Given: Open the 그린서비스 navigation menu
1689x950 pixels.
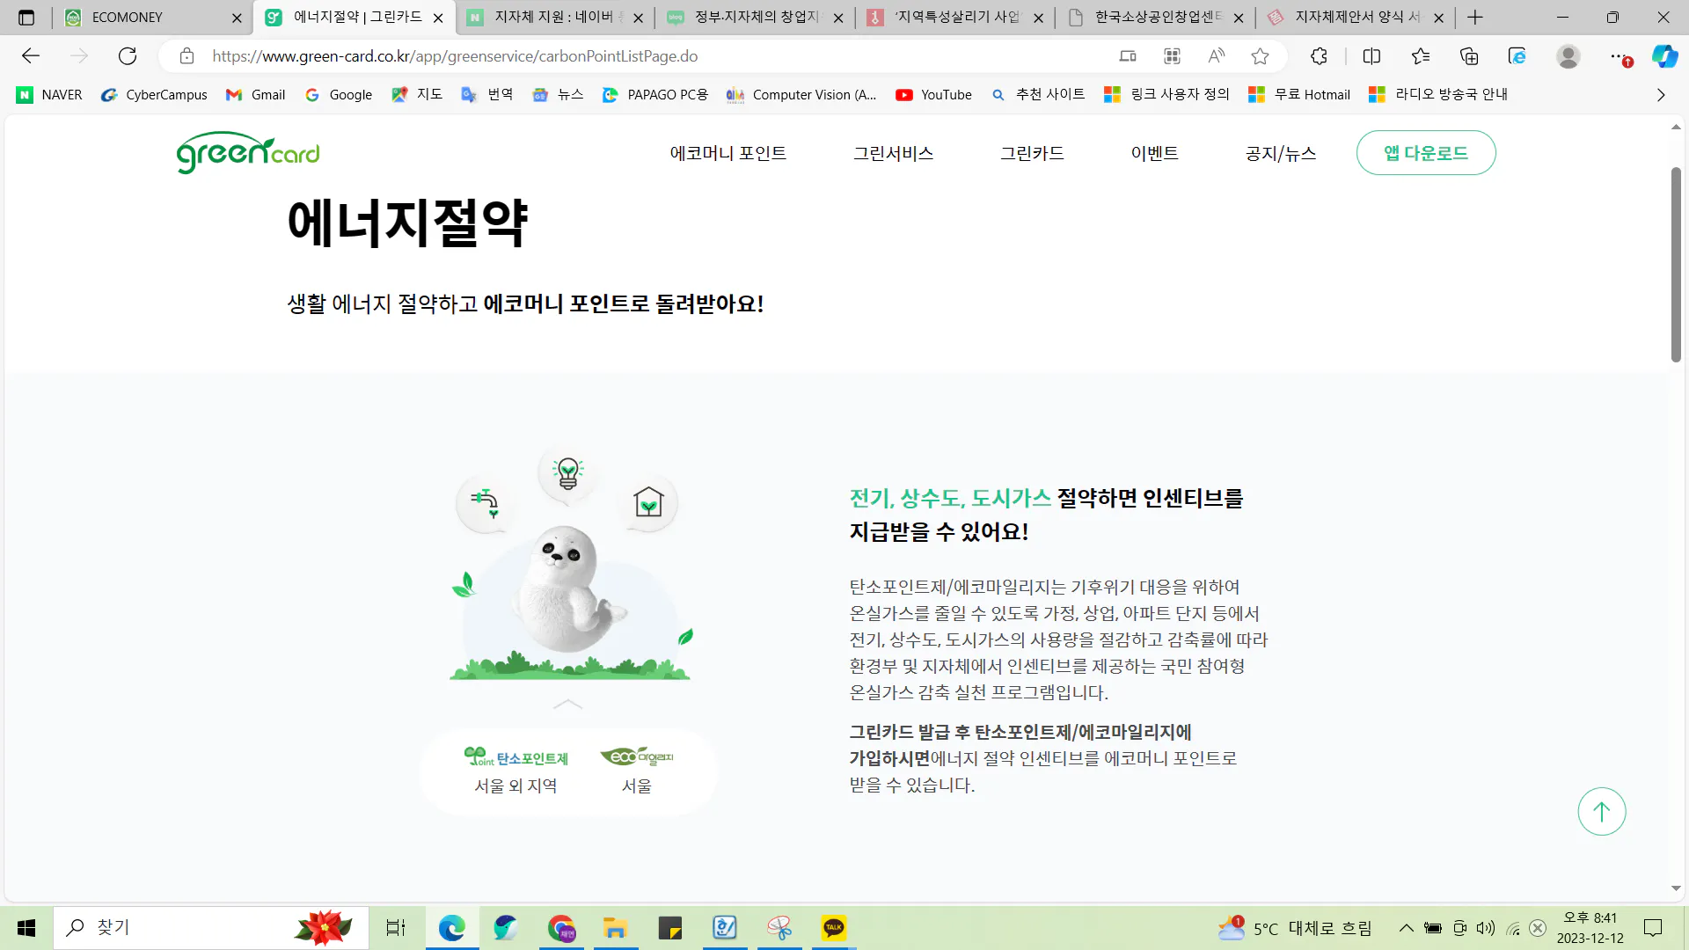Looking at the screenshot, I should (x=893, y=153).
